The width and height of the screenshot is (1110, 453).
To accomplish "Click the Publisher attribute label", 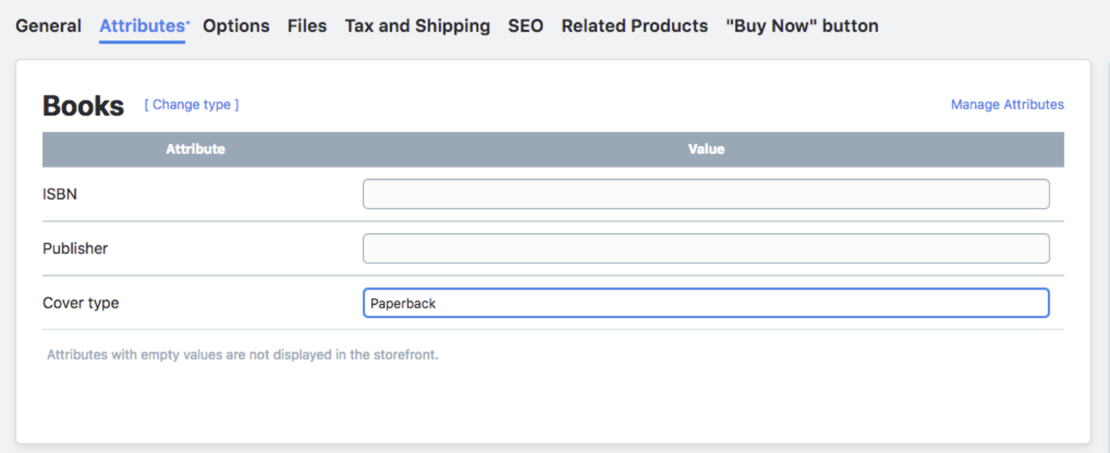I will click(x=76, y=249).
